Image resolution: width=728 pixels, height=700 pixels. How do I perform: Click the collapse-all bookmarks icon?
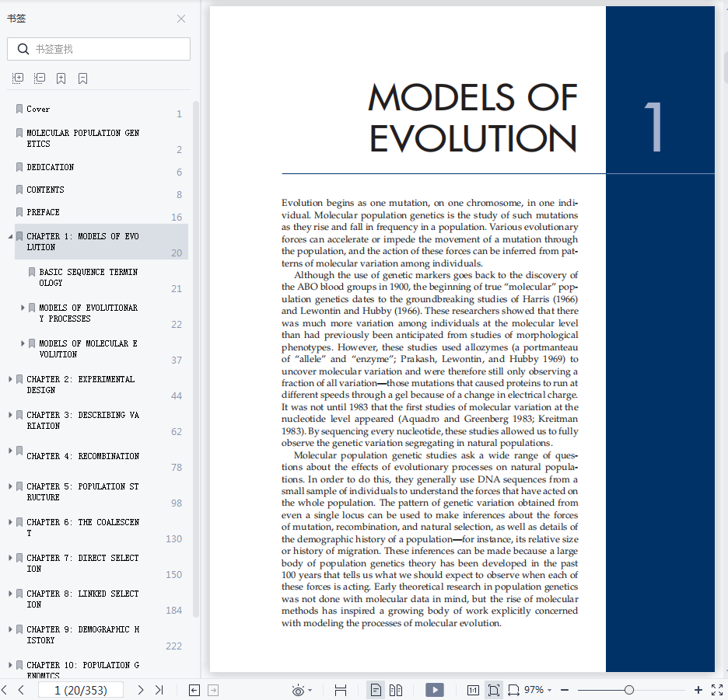click(40, 78)
